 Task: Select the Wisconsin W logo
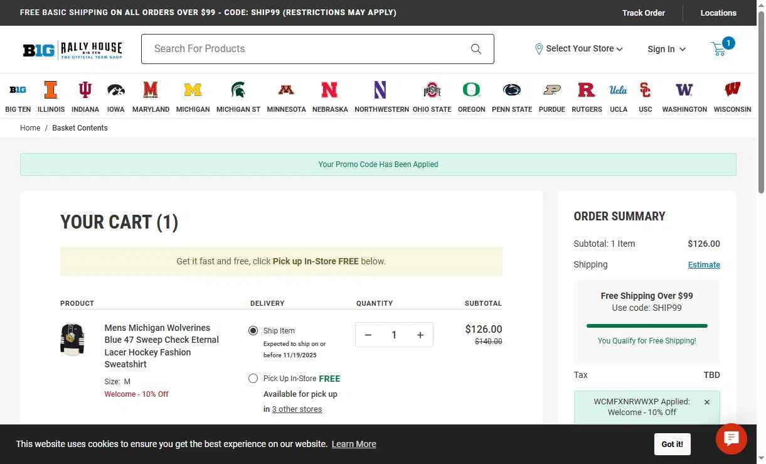[732, 90]
